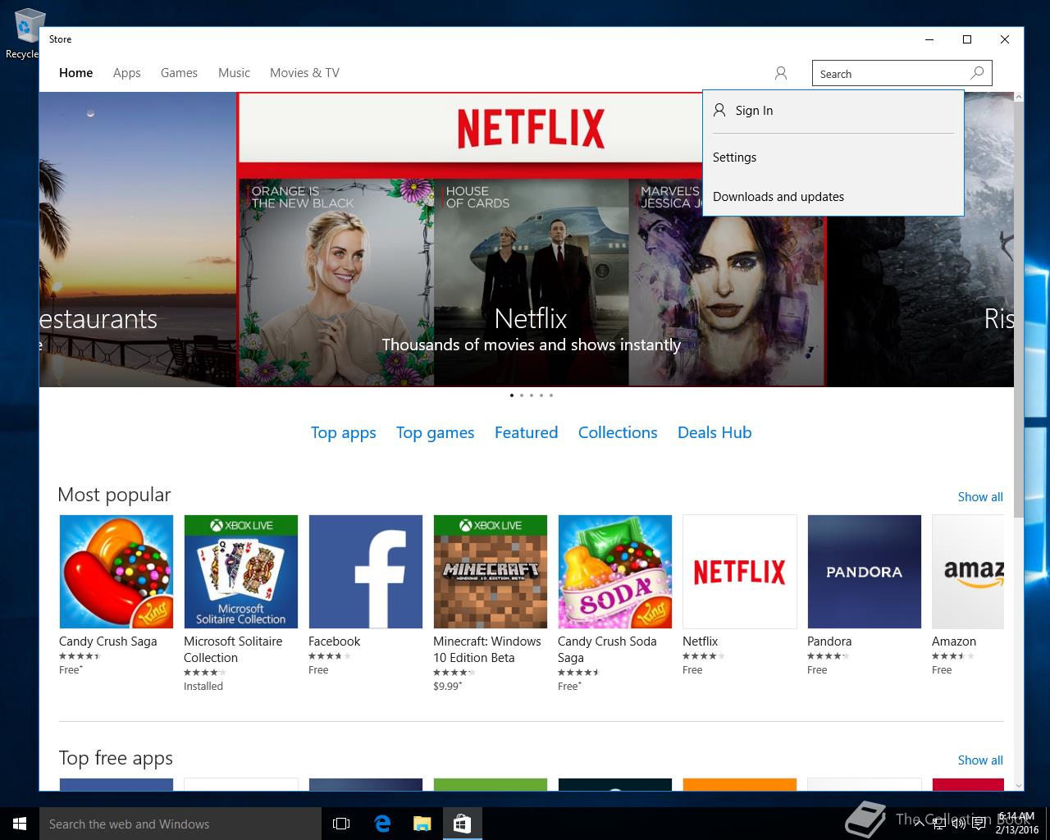Click Show all for Top free apps
Viewport: 1050px width, 840px height.
[980, 760]
